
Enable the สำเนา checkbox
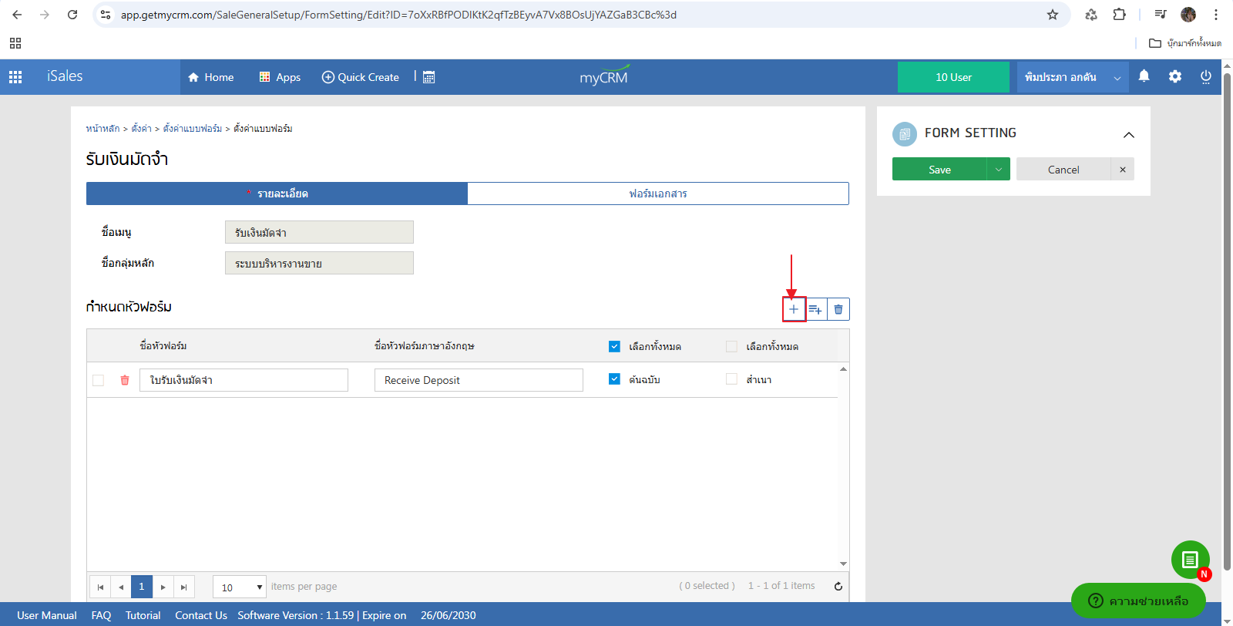click(x=731, y=379)
